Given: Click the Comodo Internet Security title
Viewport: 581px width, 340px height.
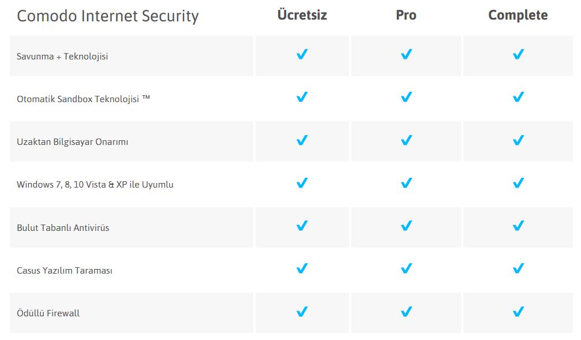Looking at the screenshot, I should click(108, 16).
